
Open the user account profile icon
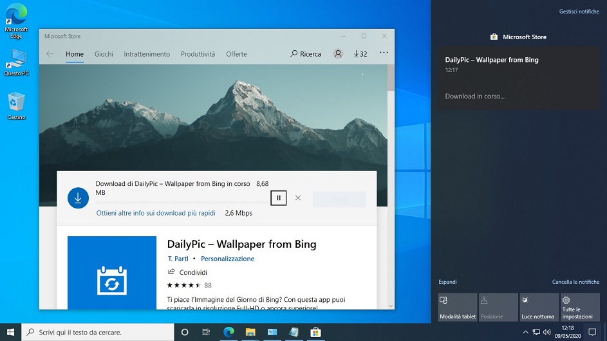(338, 54)
